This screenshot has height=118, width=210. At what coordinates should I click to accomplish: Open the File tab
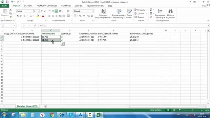pyautogui.click(x=5, y=6)
